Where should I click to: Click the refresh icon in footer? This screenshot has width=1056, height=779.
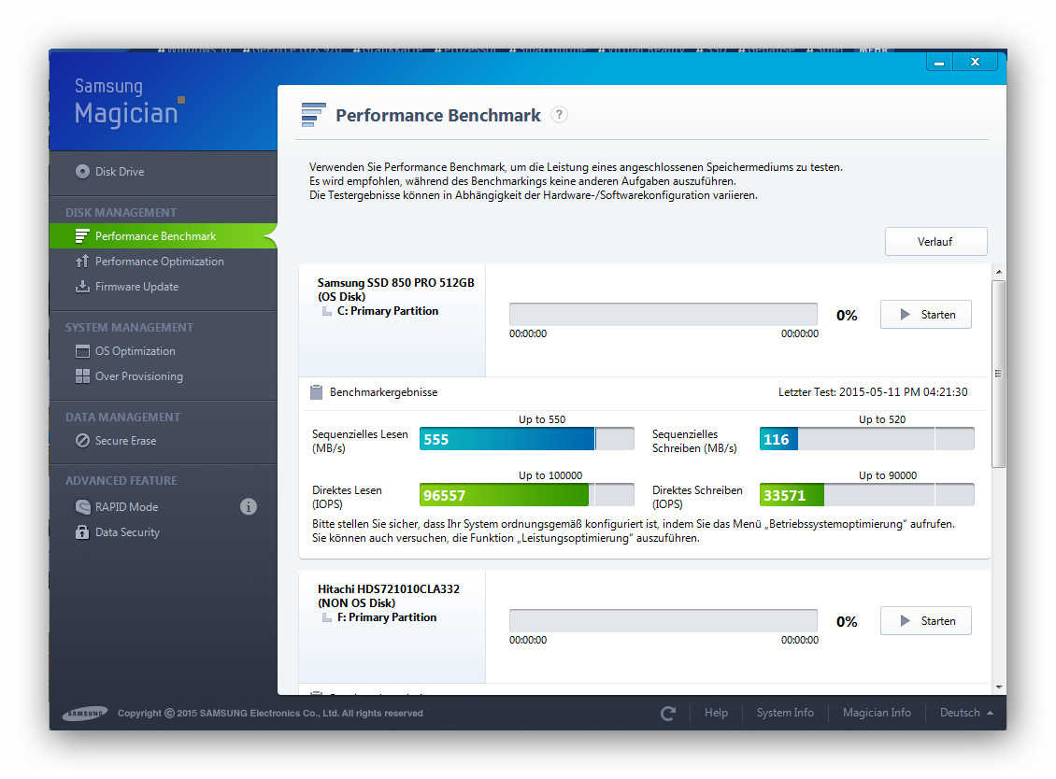[x=668, y=714]
